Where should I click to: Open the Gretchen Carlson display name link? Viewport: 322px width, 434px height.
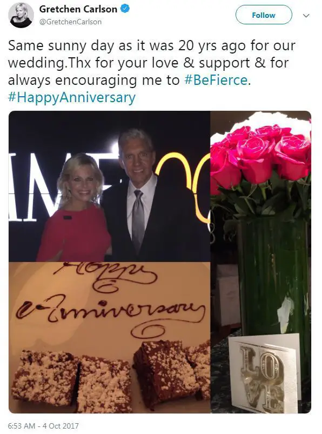pyautogui.click(x=78, y=9)
